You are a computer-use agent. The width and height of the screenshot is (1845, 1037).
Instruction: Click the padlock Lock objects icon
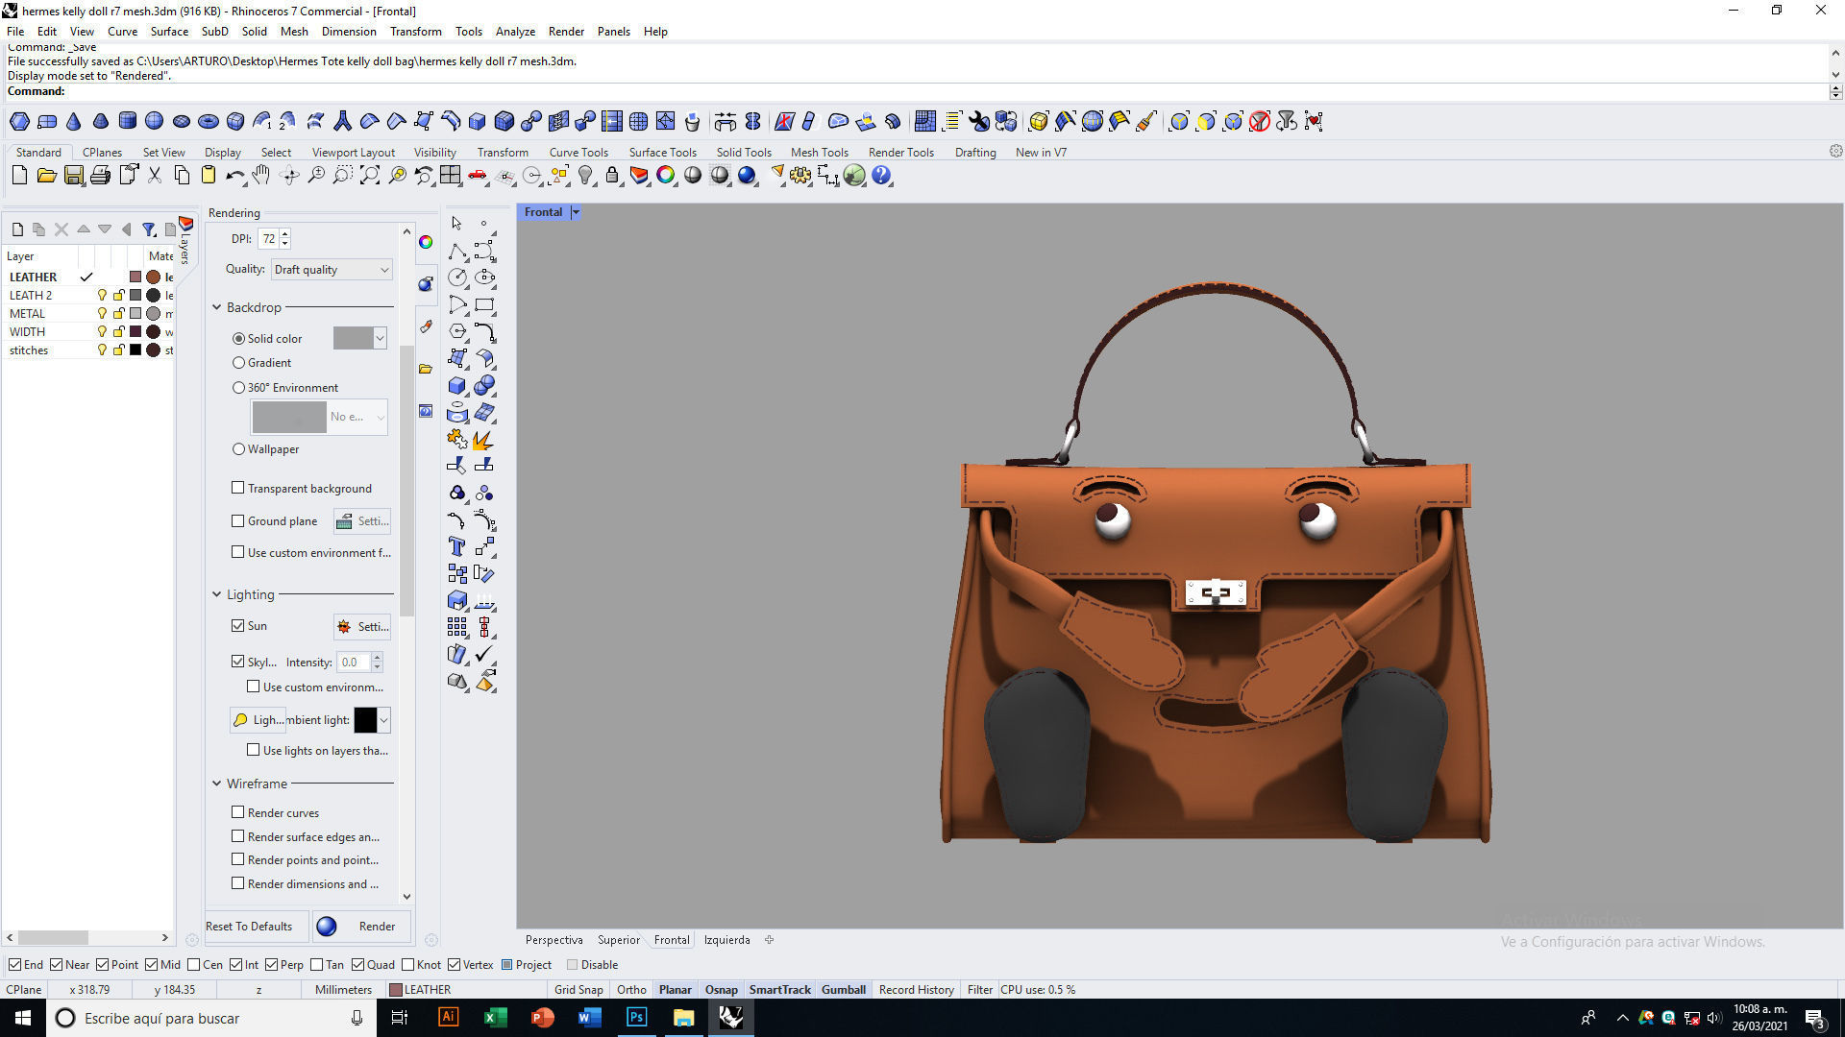(612, 176)
